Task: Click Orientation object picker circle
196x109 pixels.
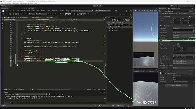Action: [194, 82]
